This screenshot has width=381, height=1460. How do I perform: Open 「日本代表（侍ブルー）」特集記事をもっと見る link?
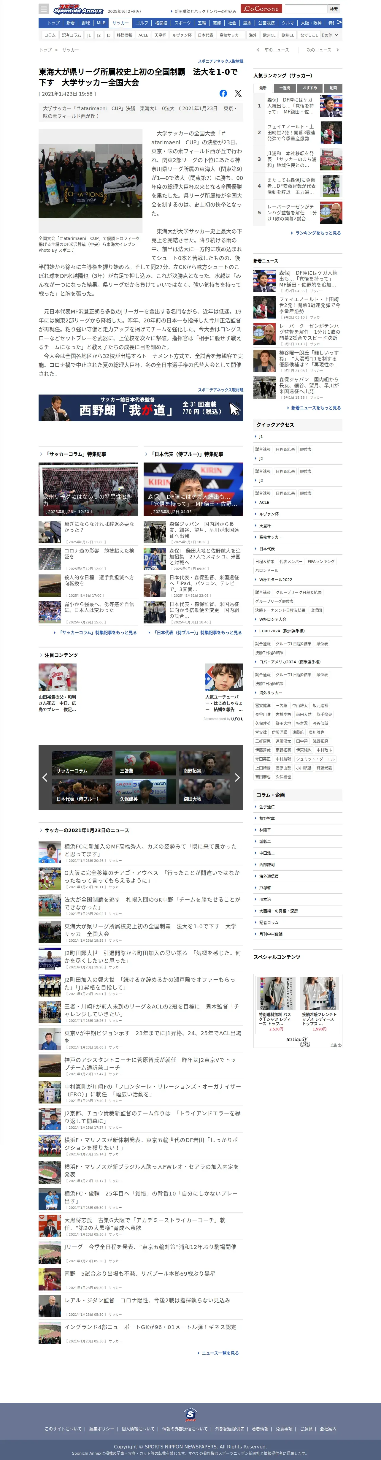(x=195, y=633)
